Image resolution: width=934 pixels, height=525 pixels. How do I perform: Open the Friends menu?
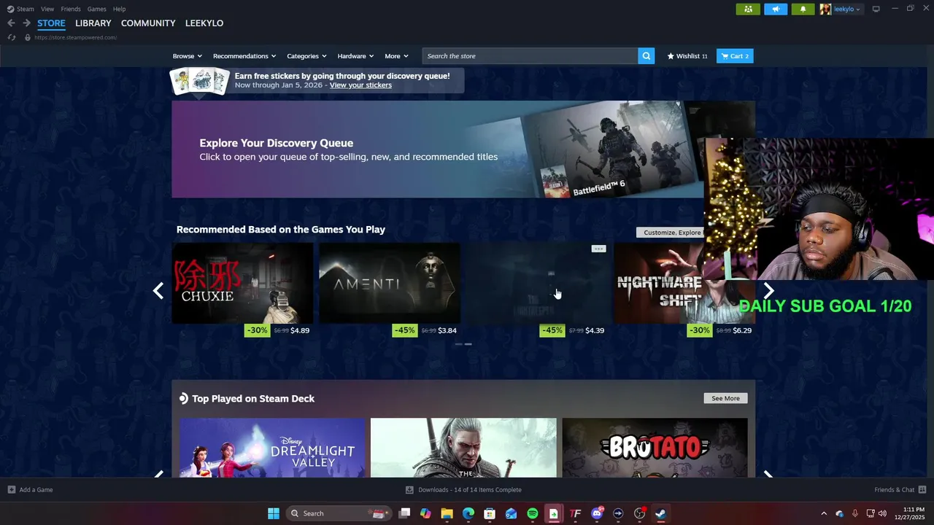[x=71, y=9]
